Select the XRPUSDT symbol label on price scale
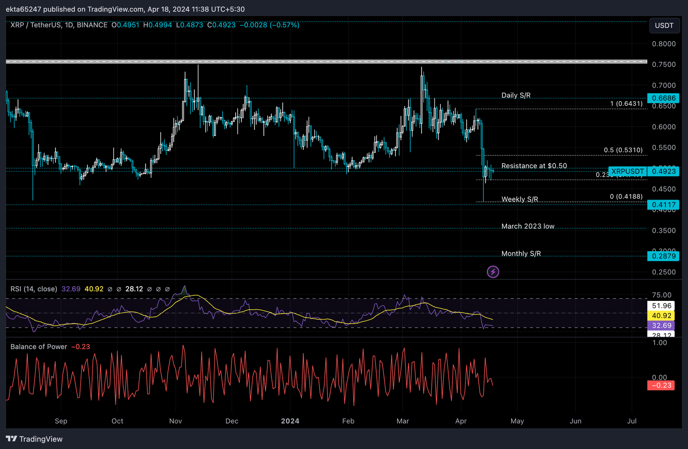 point(627,171)
